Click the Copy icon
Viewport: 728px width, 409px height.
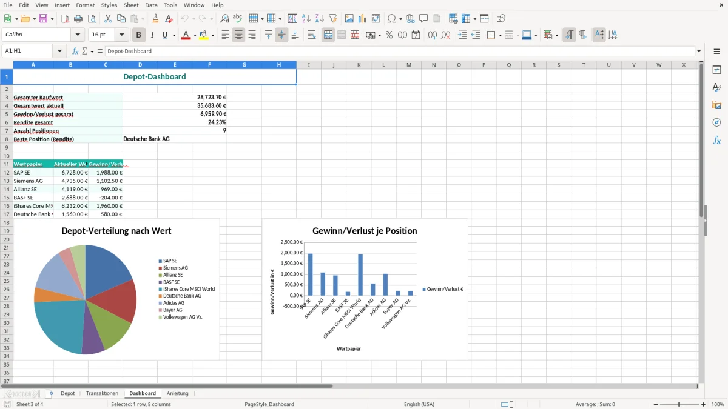pos(121,19)
